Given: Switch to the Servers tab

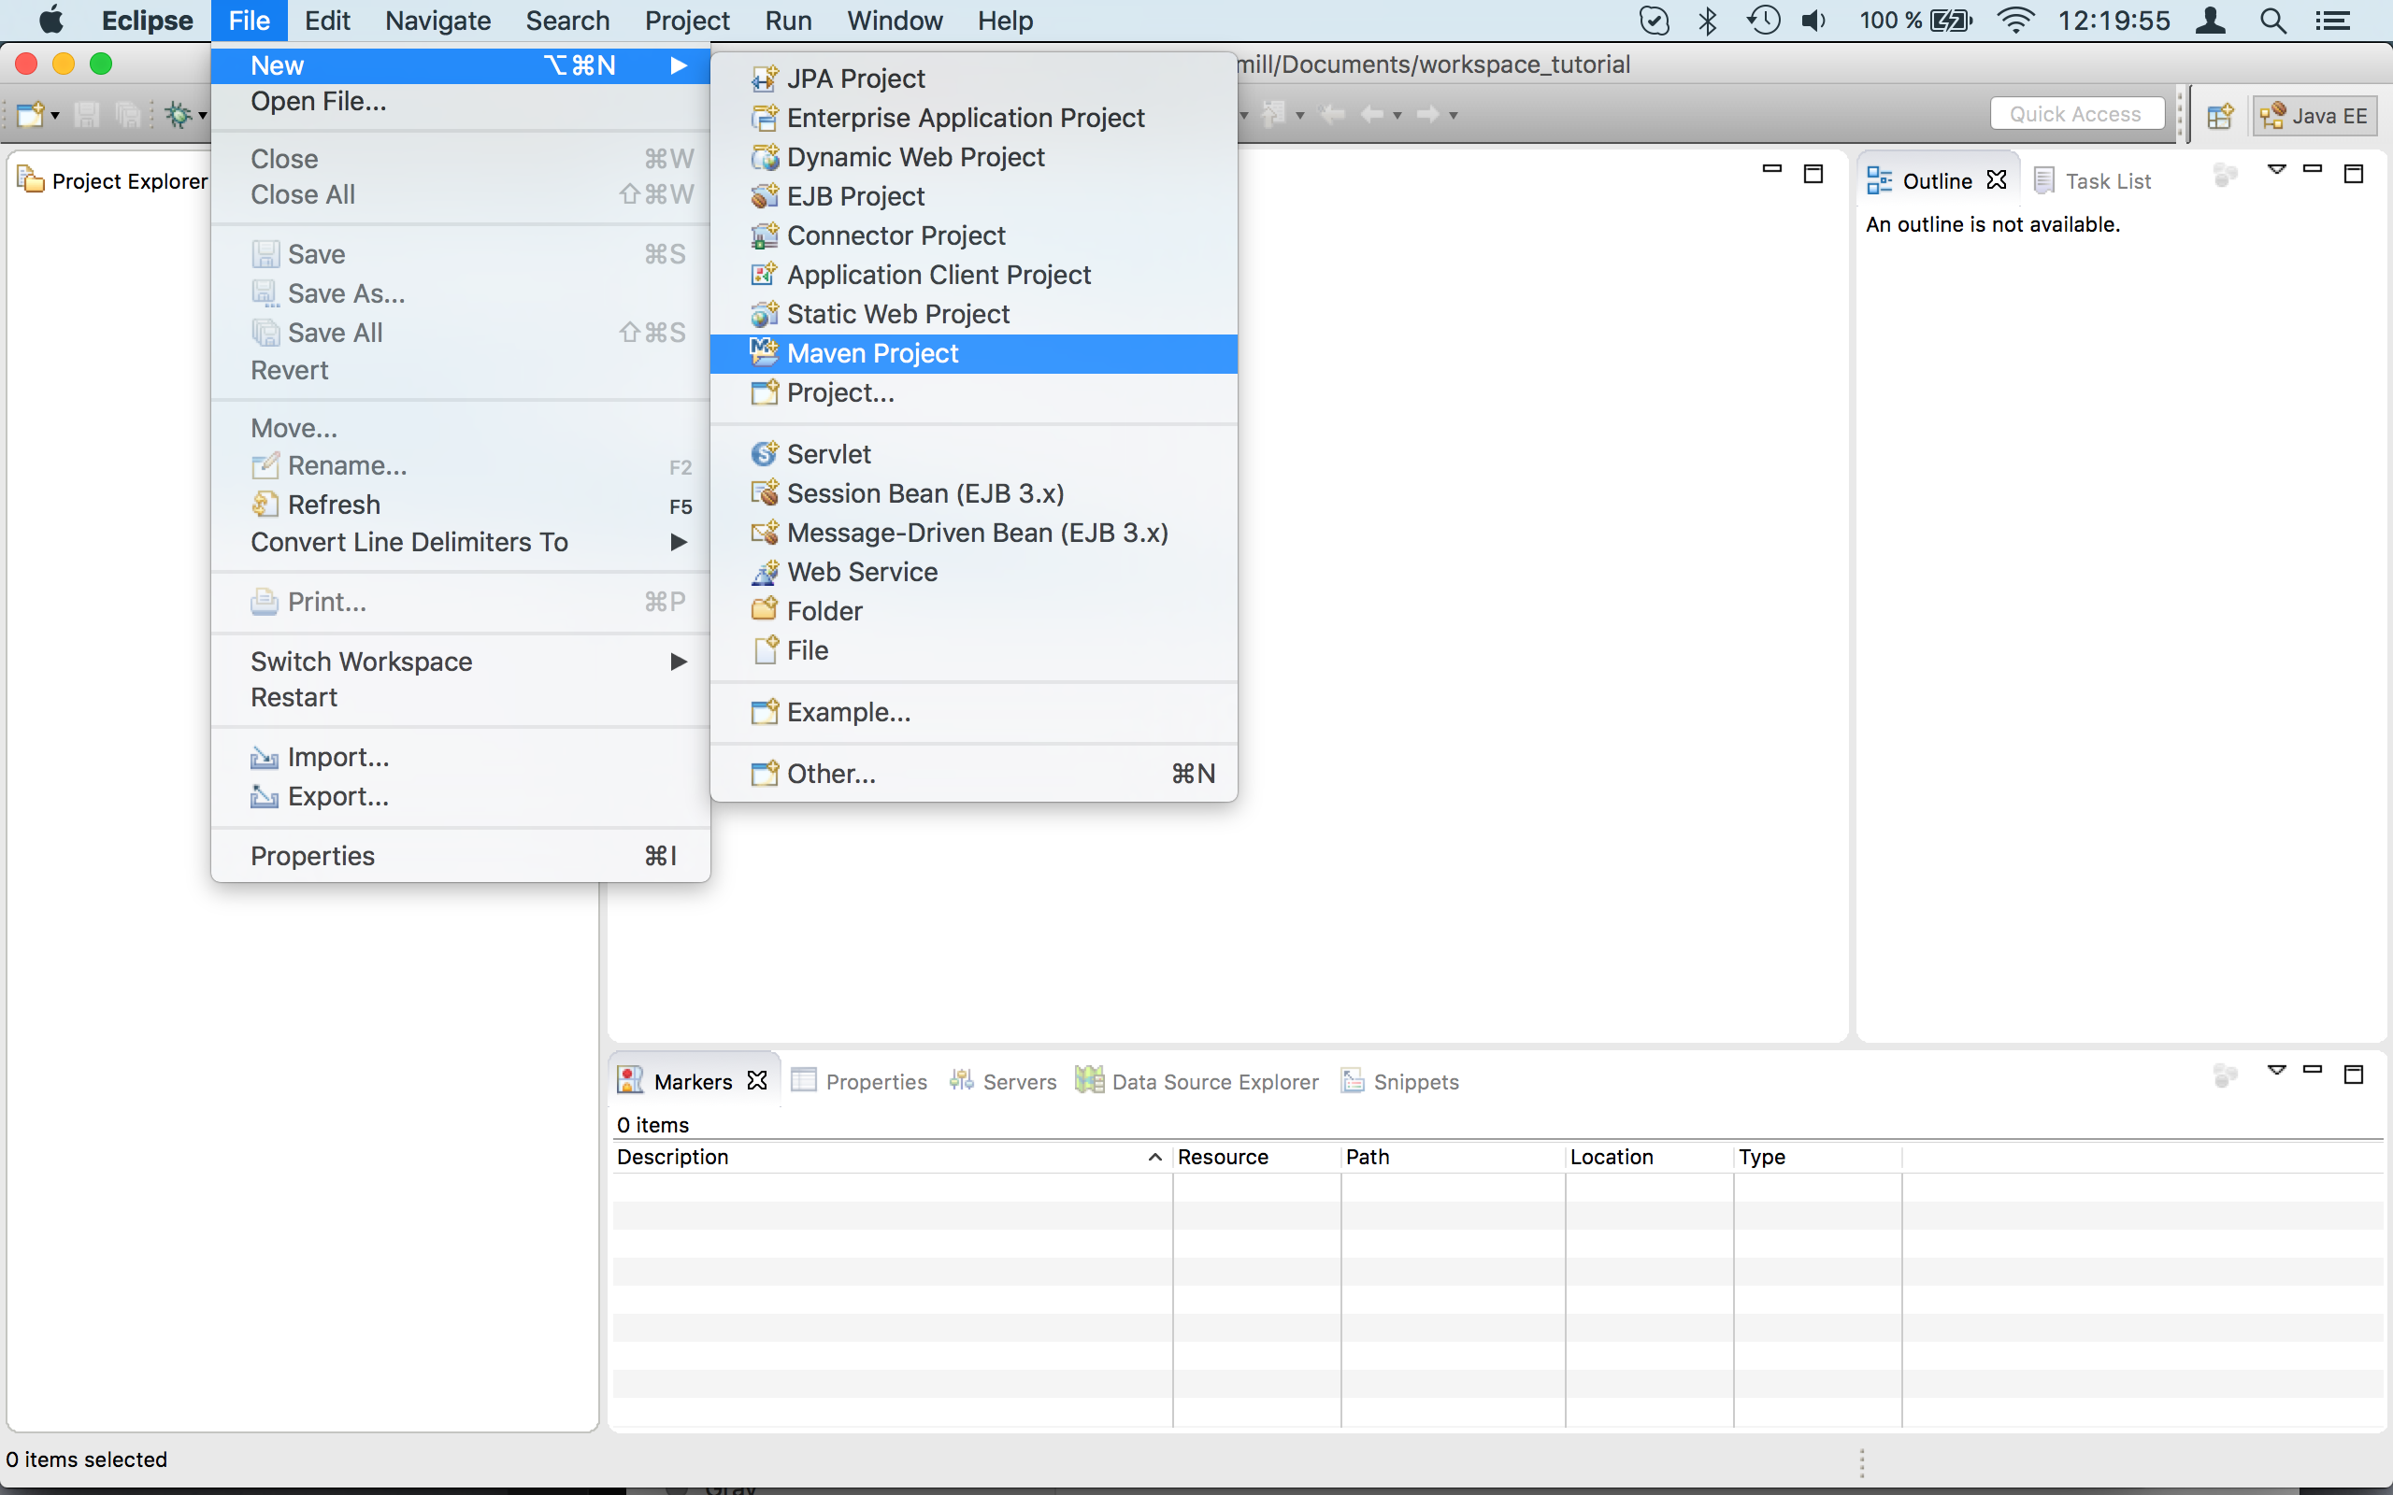Looking at the screenshot, I should pos(1003,1082).
